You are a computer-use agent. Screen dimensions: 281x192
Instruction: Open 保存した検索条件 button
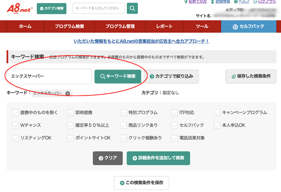point(251,77)
